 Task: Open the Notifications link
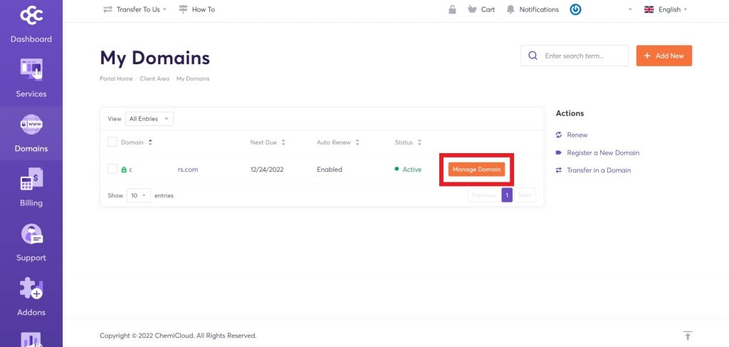539,9
